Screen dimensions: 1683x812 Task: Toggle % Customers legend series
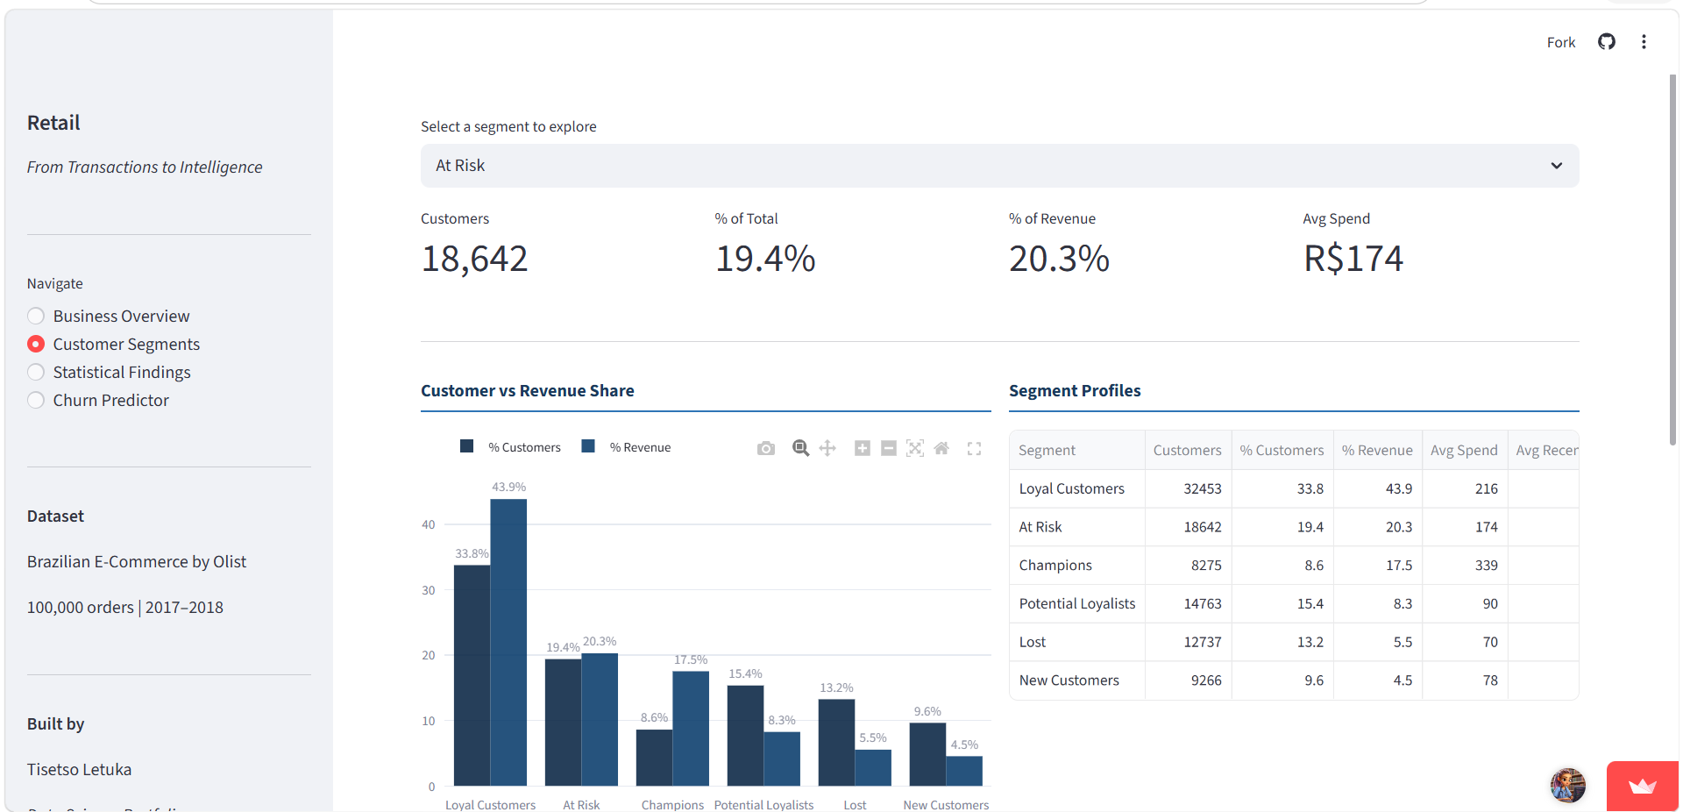click(511, 447)
